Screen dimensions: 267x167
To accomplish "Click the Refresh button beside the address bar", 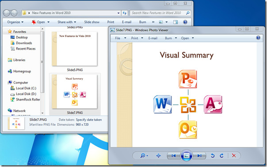I will pos(125,13).
